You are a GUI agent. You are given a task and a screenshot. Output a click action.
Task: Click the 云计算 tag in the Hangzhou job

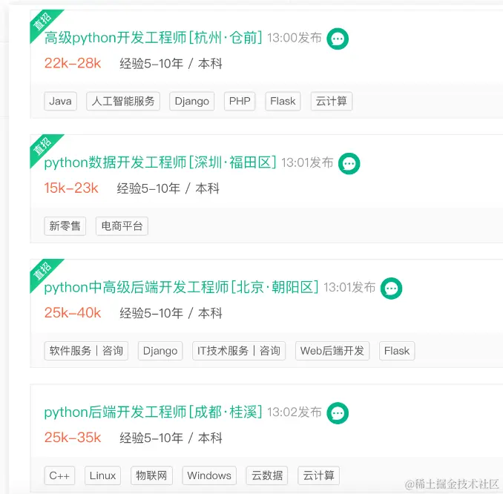coord(332,101)
